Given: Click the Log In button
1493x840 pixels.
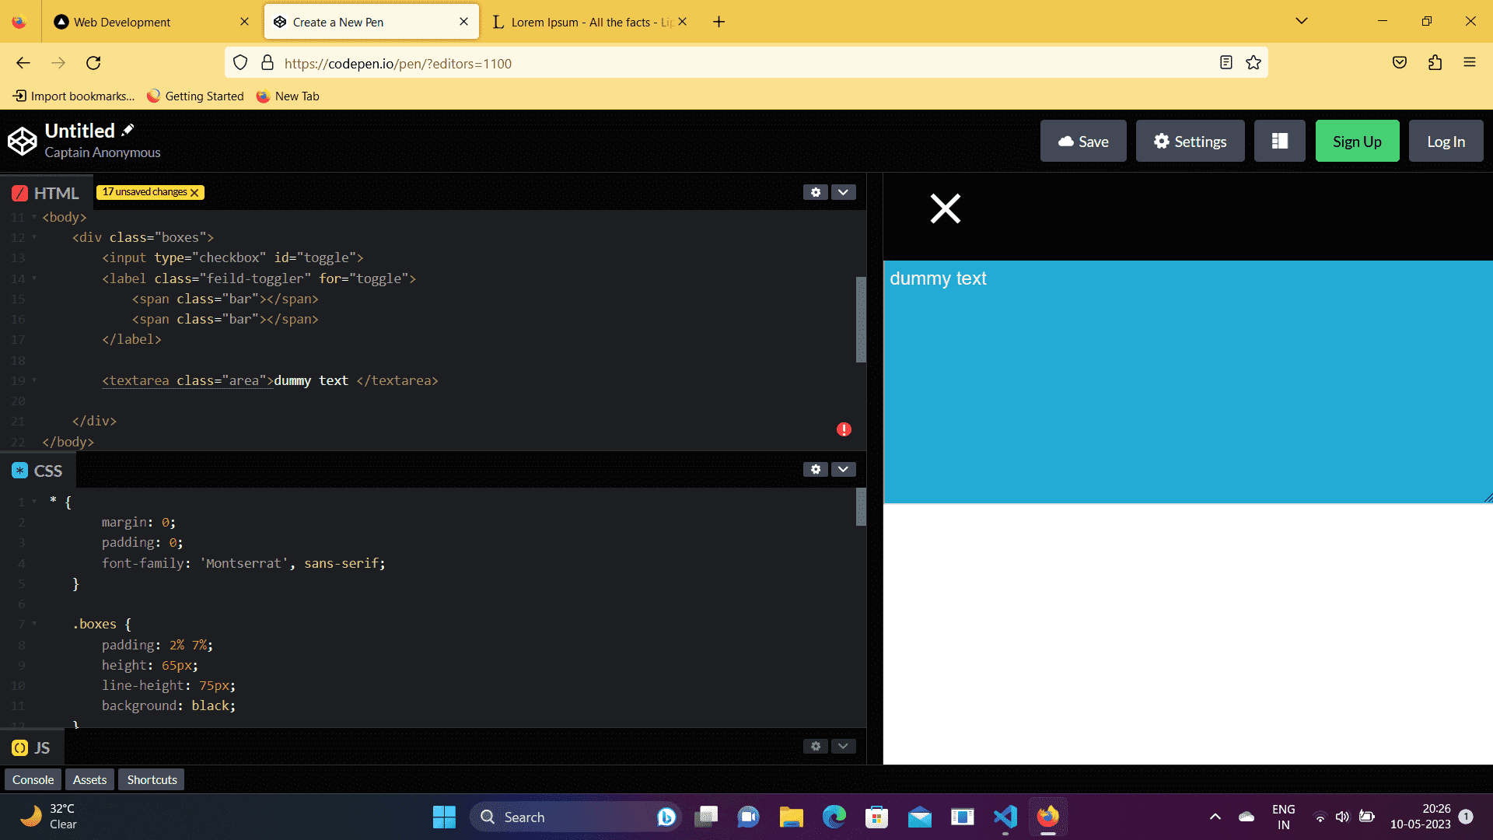Looking at the screenshot, I should (1446, 142).
